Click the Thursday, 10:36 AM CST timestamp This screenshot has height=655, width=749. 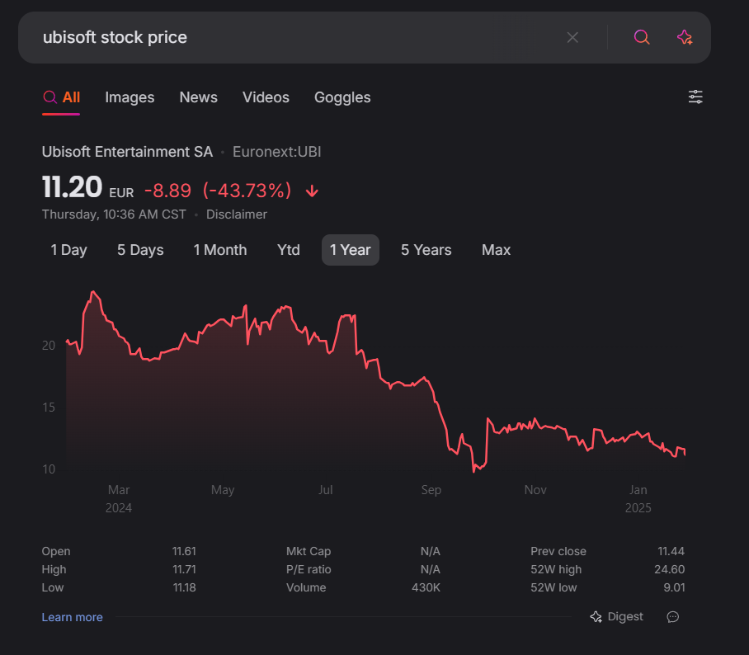114,214
